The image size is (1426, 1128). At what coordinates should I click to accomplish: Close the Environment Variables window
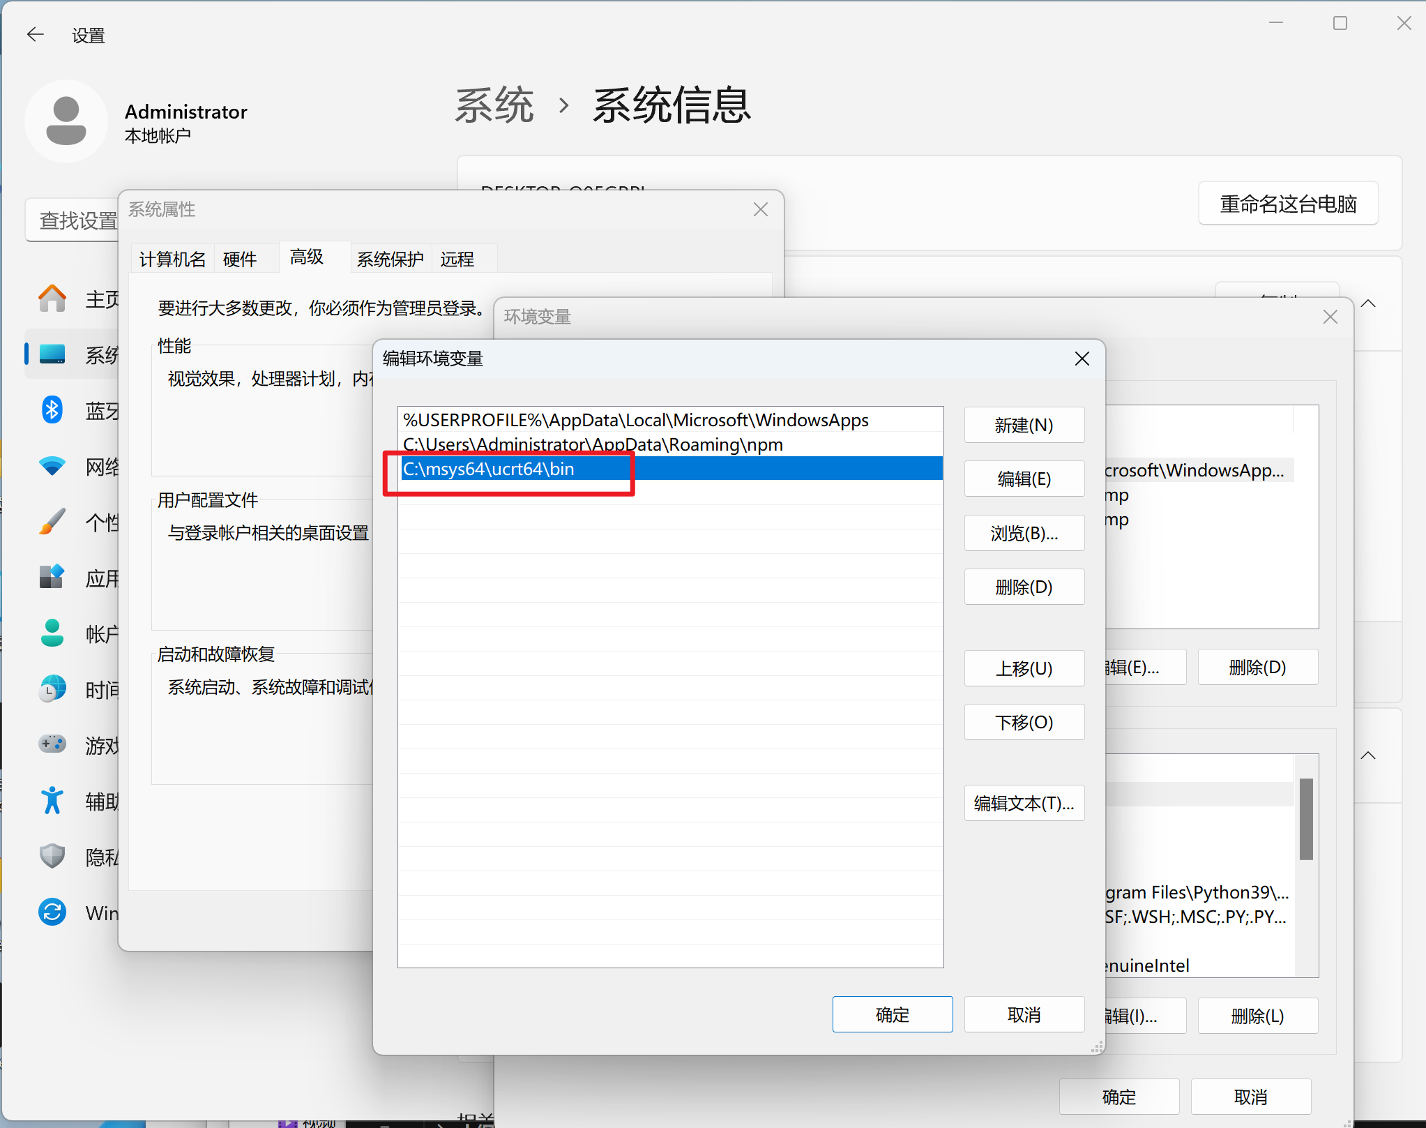[1330, 317]
